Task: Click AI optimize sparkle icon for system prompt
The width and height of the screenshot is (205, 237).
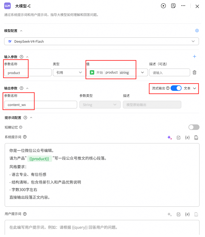Action: 170,138
